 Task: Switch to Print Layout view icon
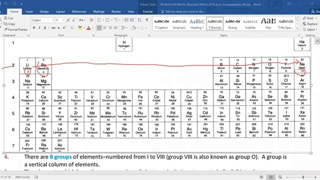pyautogui.click(x=271, y=177)
